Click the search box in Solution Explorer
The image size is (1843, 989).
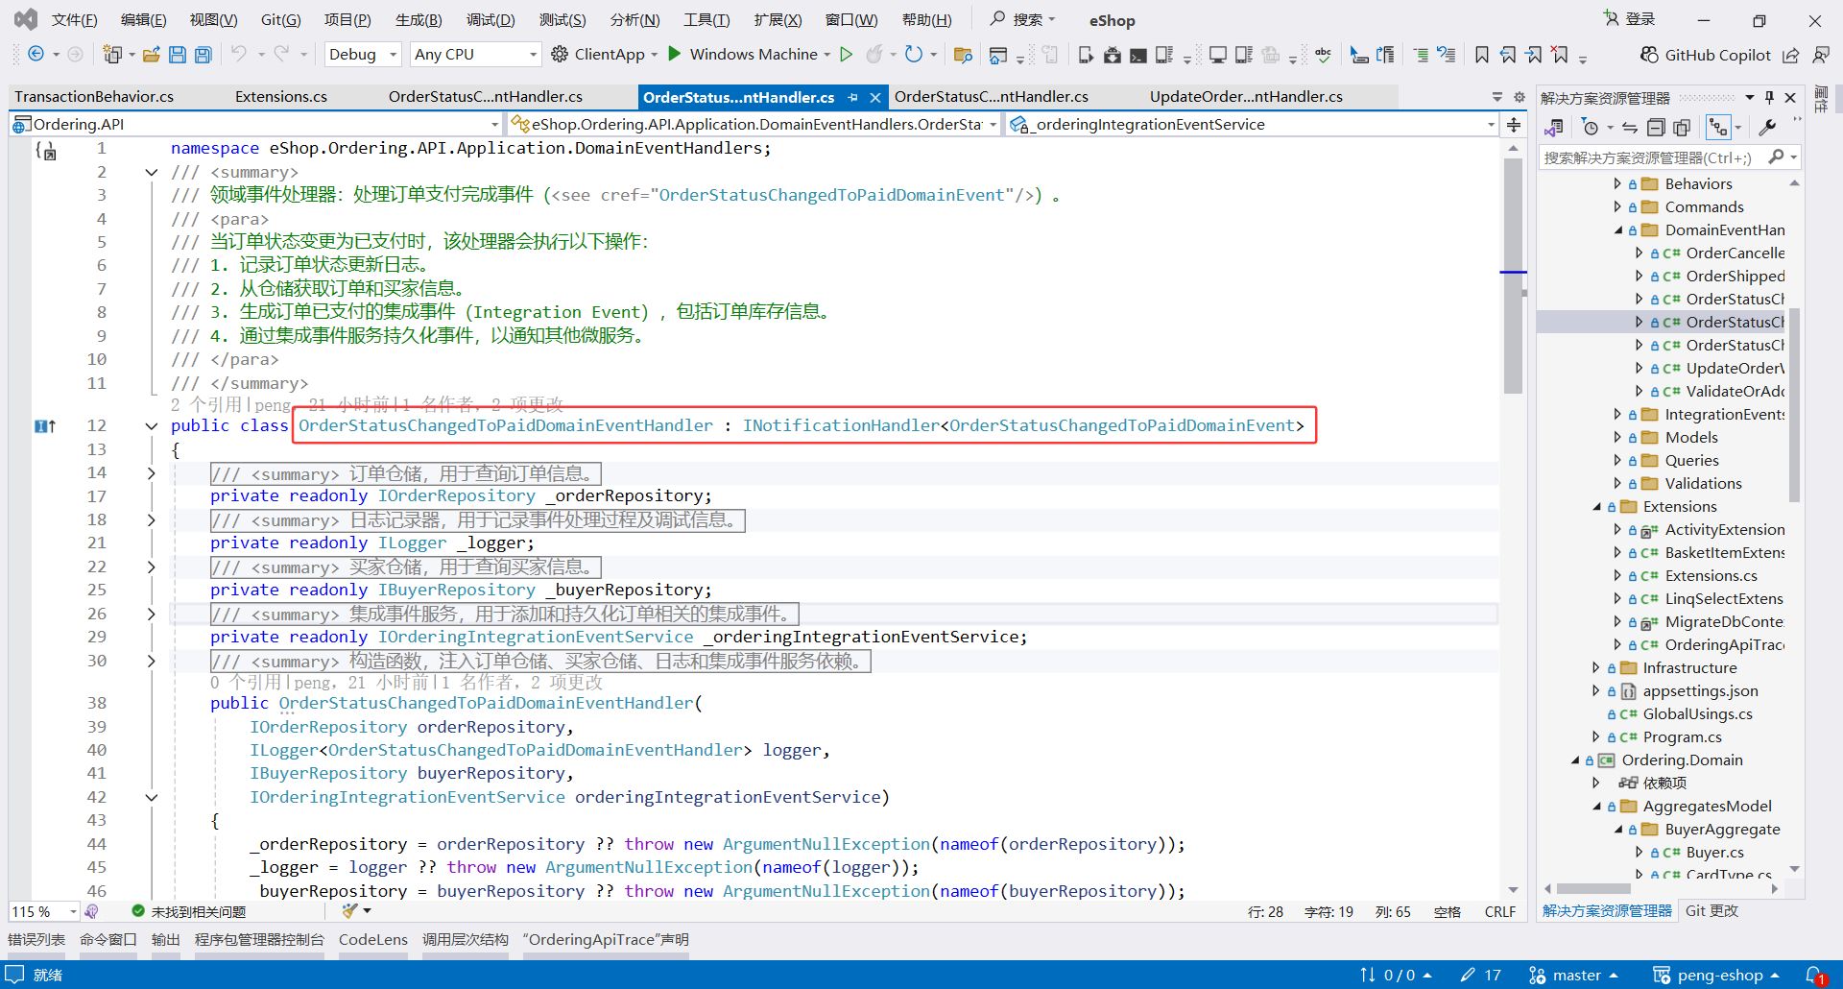click(1654, 157)
